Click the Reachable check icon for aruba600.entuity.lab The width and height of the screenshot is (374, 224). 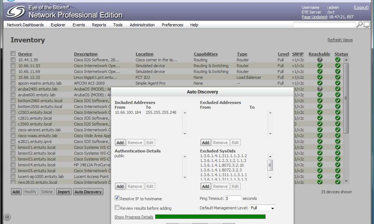[x=320, y=95]
